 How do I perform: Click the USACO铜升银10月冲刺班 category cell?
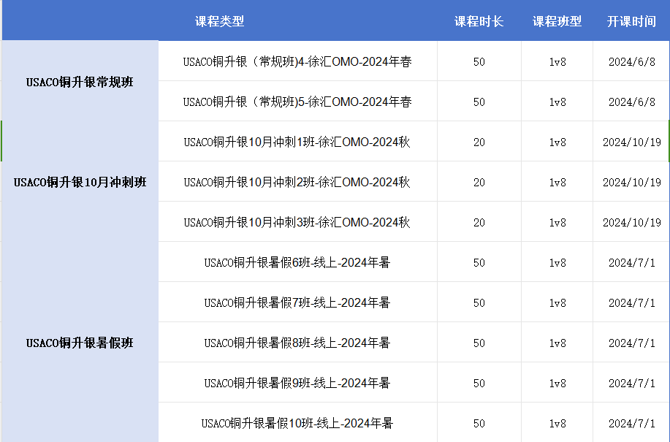[80, 182]
